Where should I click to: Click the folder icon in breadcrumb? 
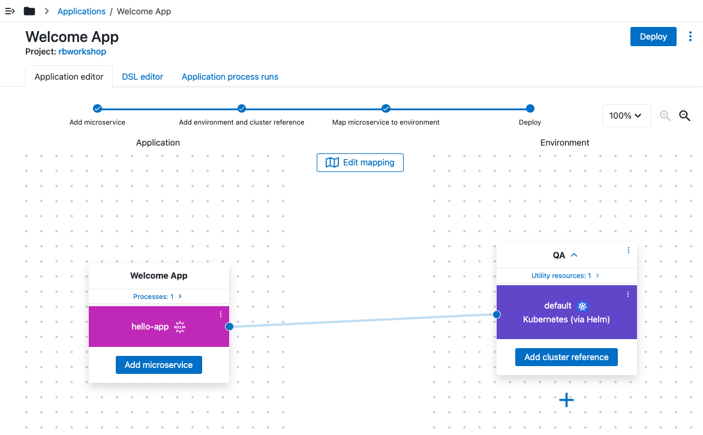pyautogui.click(x=29, y=11)
